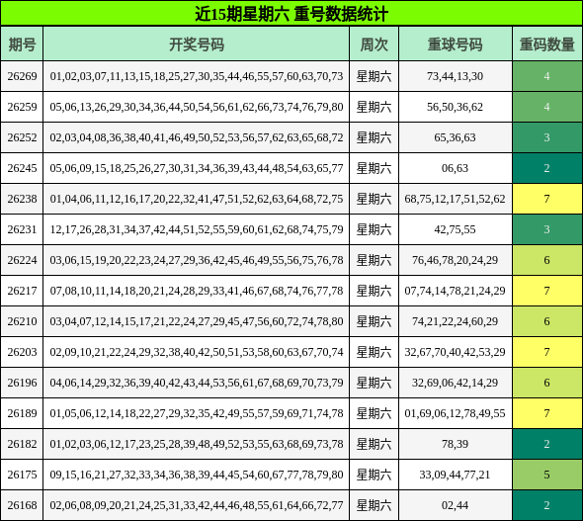The height and width of the screenshot is (521, 583).
Task: Click 星期六 in row 26168
Action: [375, 505]
